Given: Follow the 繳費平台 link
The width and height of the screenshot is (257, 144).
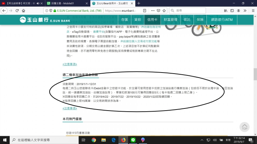Looking at the screenshot, I should (x=99, y=32).
